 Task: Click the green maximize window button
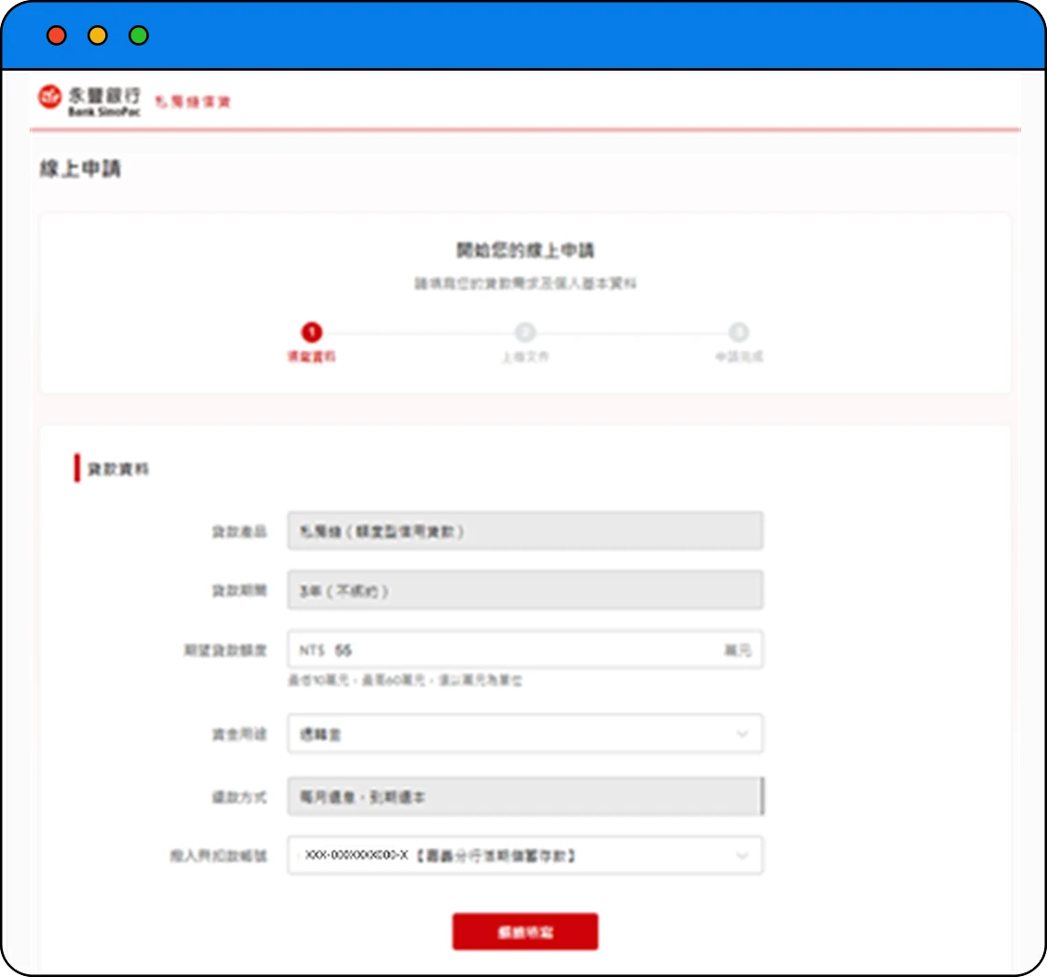coord(139,35)
